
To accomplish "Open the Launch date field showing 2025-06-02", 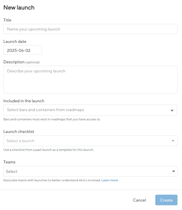I will 22,50.
